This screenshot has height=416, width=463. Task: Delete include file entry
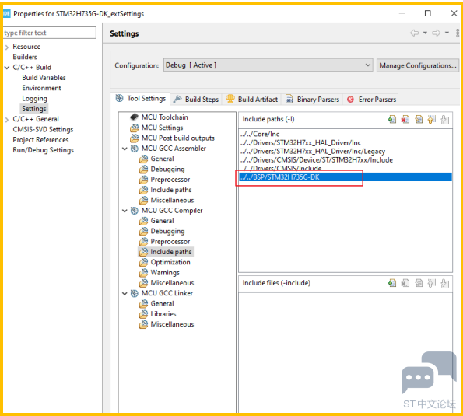[405, 283]
